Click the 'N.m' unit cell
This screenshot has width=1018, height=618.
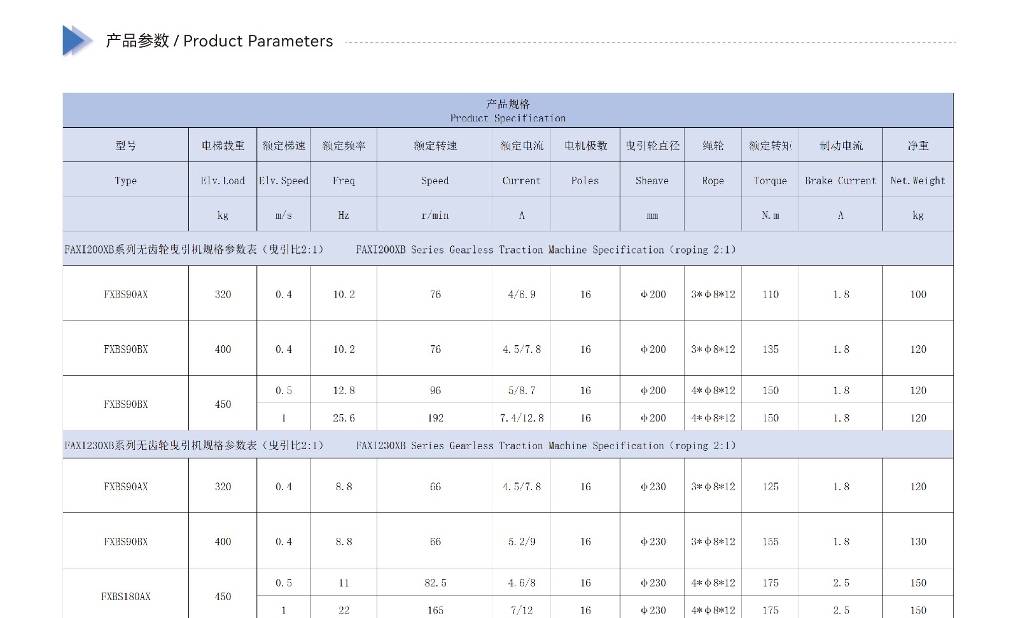click(x=770, y=215)
